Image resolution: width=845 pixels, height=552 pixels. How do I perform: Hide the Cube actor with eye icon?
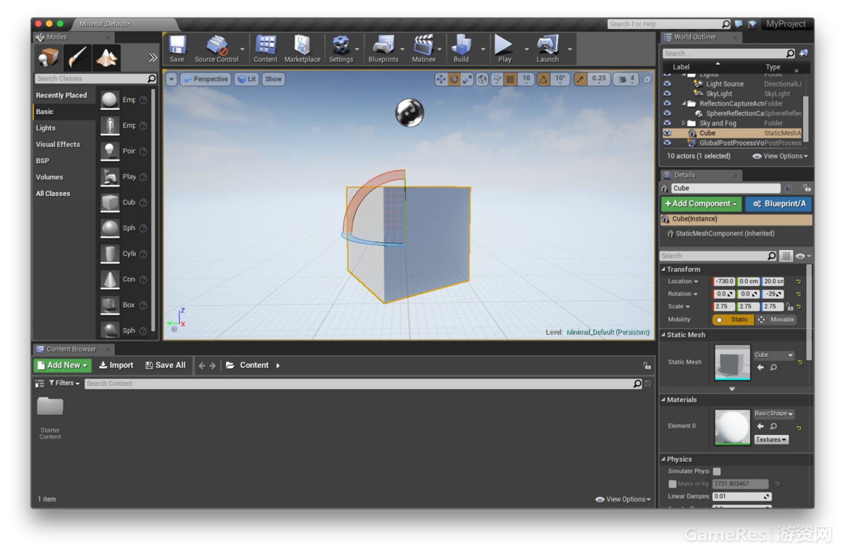point(667,133)
